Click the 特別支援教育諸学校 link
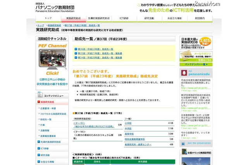 pos(135,139)
